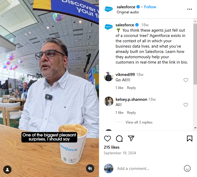Unmute the video audio
The image size is (197, 177).
[x=90, y=168]
